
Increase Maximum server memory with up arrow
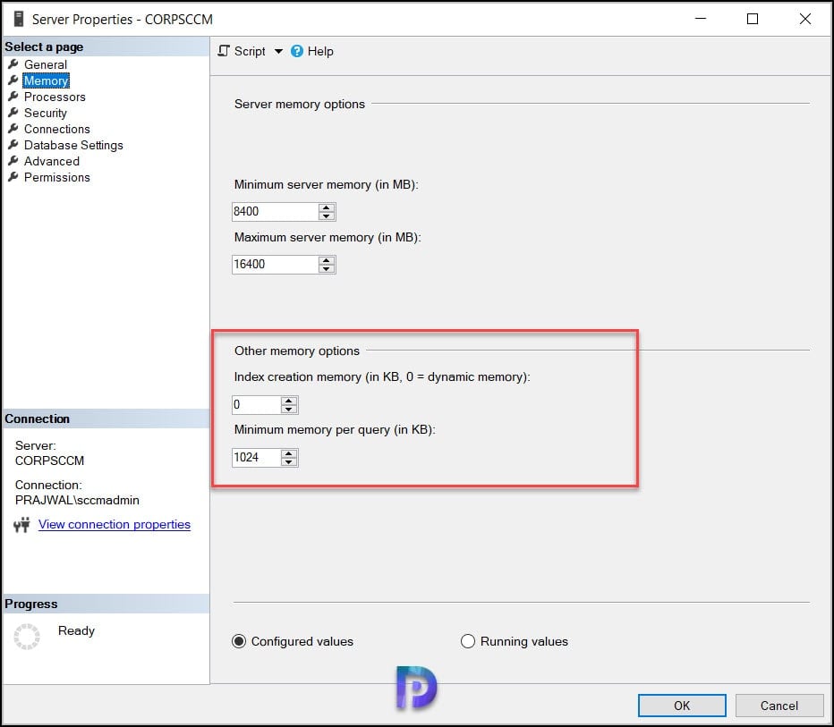point(327,260)
